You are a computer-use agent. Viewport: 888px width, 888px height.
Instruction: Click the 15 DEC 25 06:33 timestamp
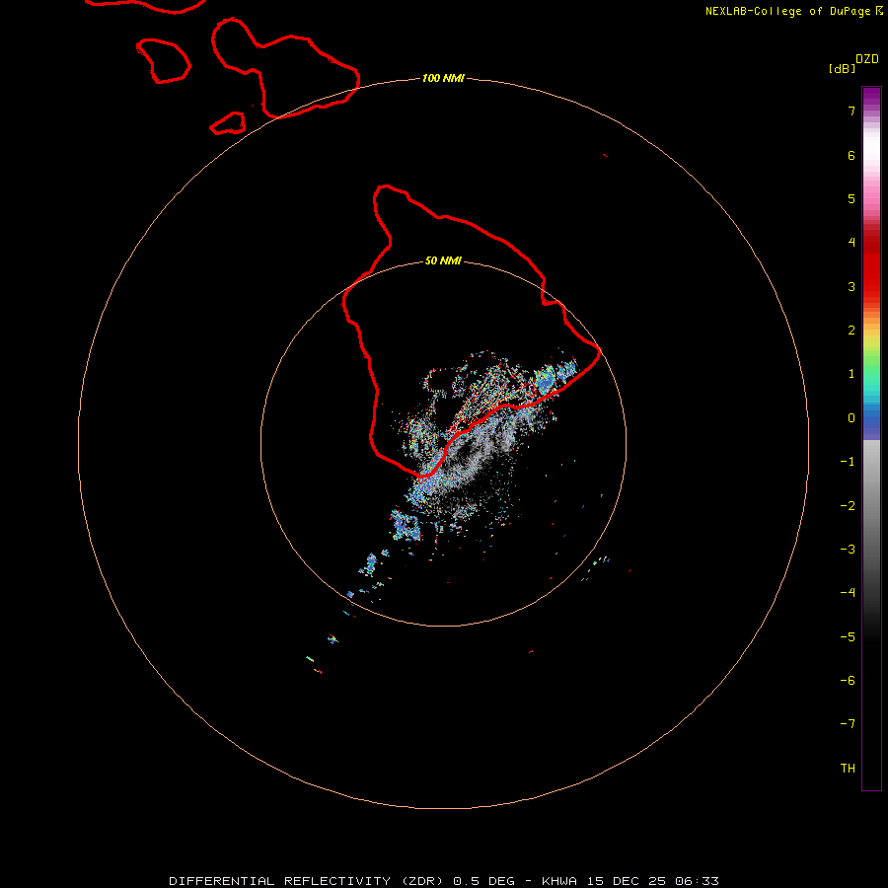(x=652, y=881)
